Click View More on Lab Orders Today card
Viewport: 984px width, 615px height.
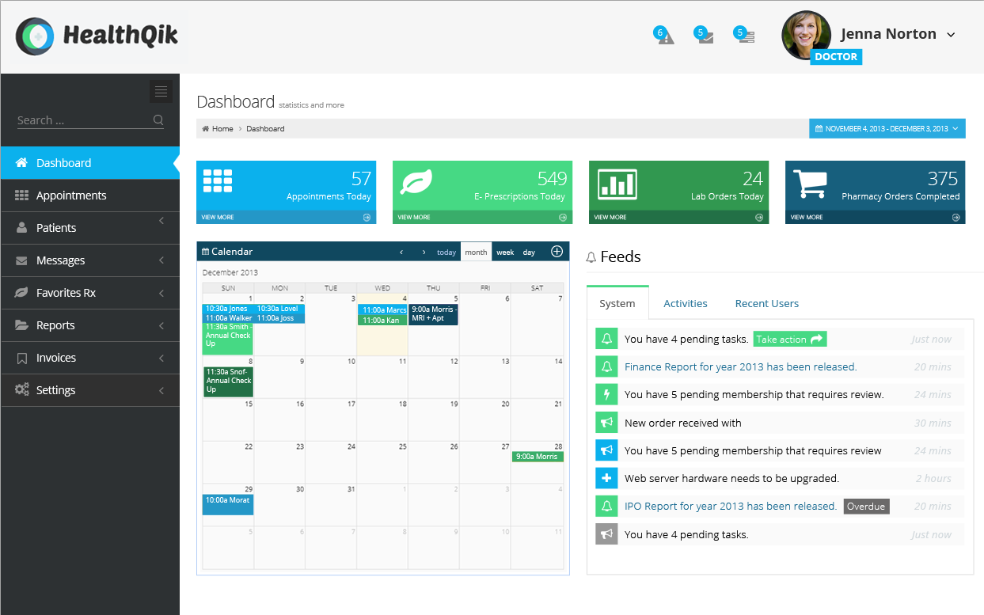610,217
